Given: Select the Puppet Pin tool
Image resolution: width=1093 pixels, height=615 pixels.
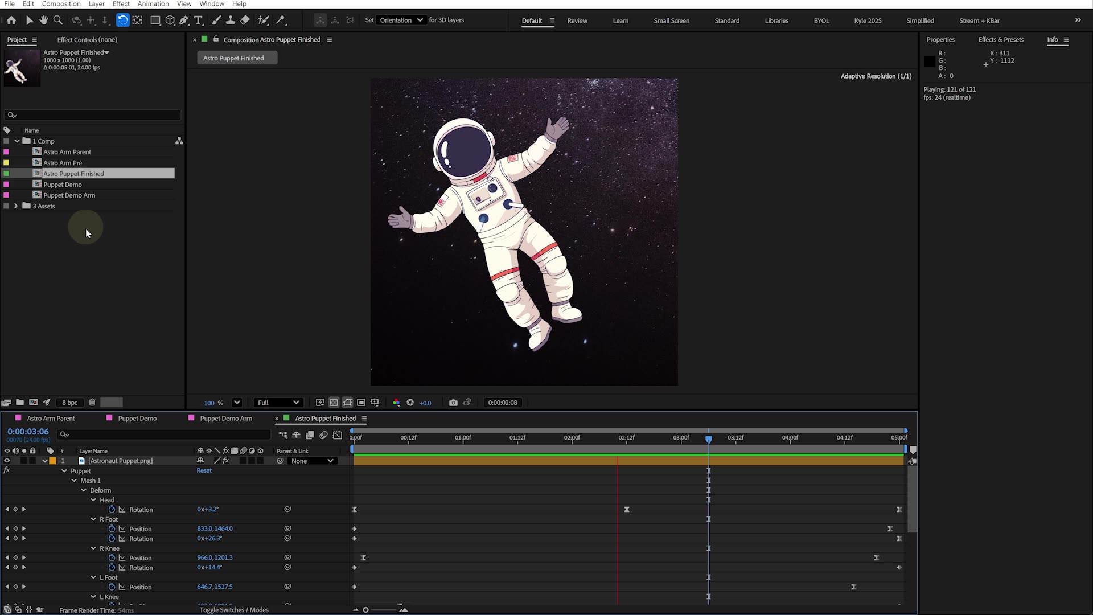Looking at the screenshot, I should coord(280,20).
